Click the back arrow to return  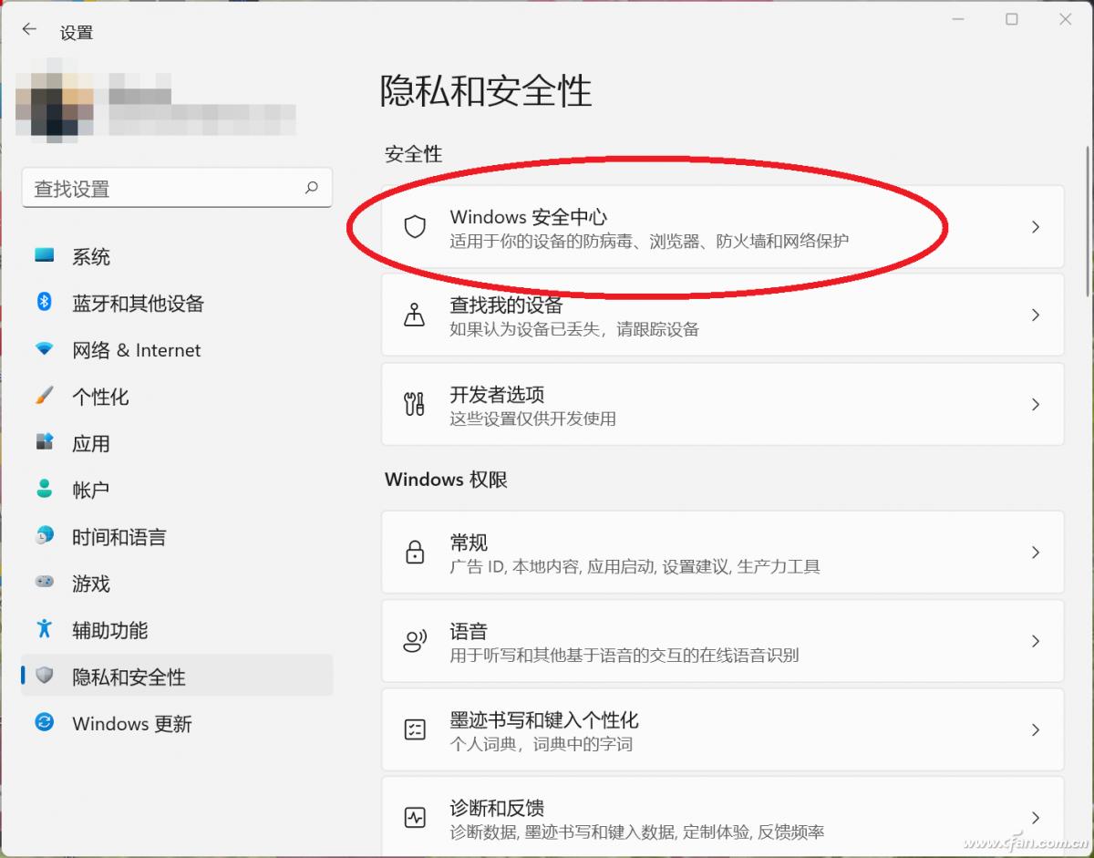point(28,29)
